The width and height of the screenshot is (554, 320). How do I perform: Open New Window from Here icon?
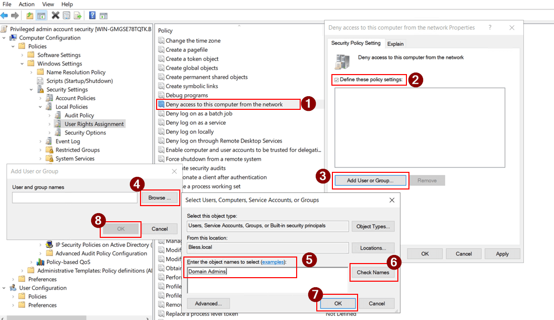pos(103,15)
